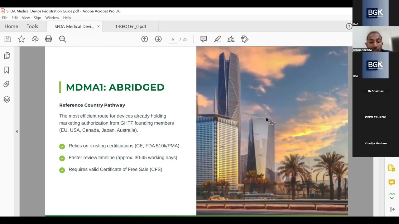Select the SFDA Medical Devi... document tab
The width and height of the screenshot is (399, 224).
(74, 26)
